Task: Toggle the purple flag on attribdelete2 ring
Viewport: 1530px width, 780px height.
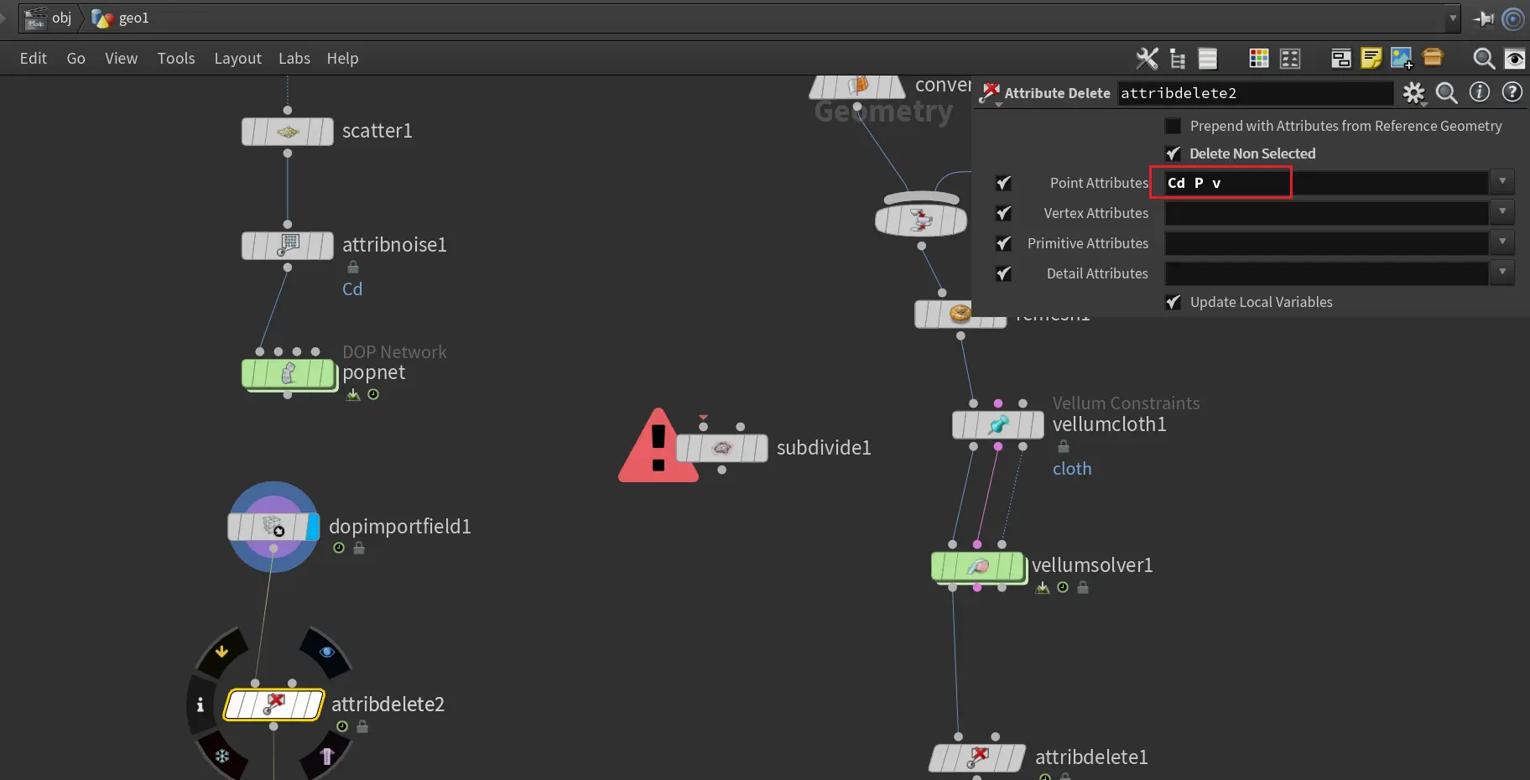Action: (327, 756)
